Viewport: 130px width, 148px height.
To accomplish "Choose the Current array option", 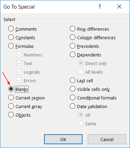I will pyautogui.click(x=11, y=106).
